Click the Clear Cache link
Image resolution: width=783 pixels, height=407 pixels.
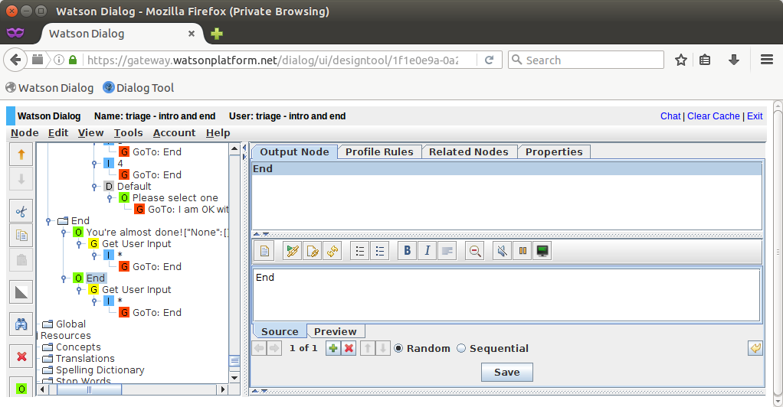[713, 116]
